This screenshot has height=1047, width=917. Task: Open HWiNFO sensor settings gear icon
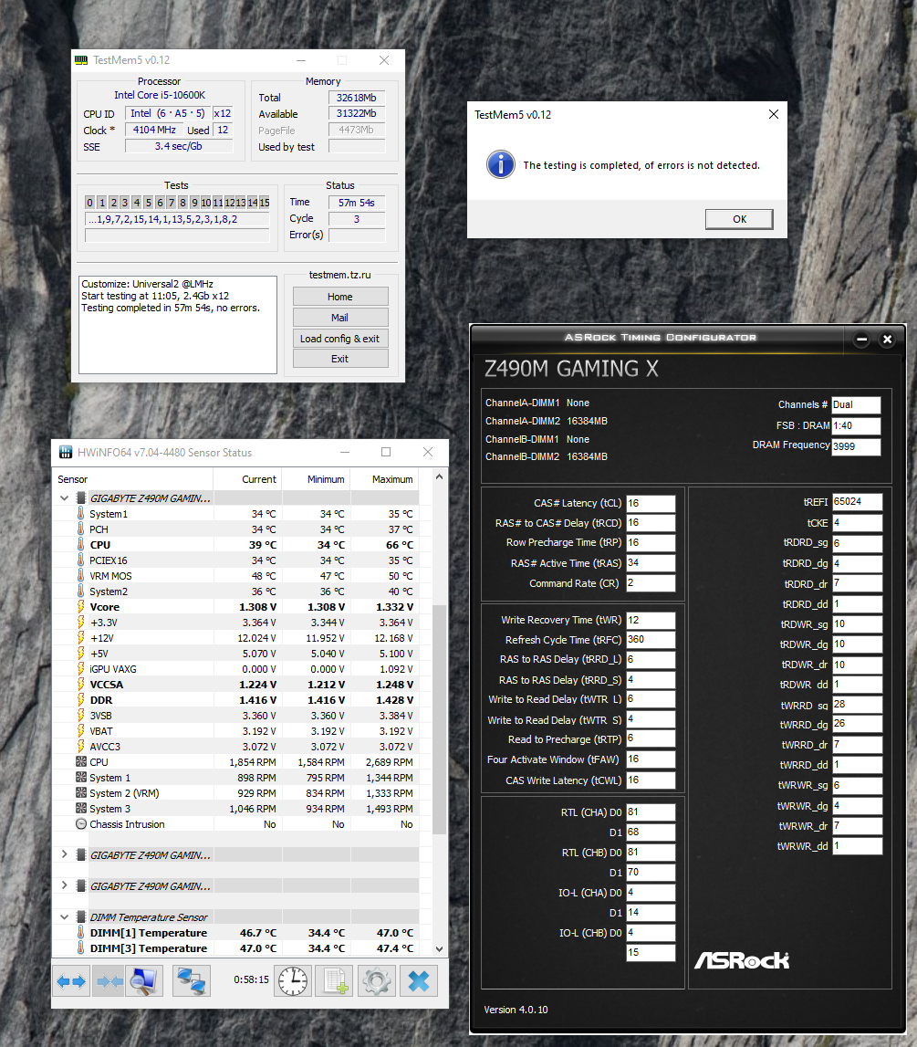(x=377, y=981)
